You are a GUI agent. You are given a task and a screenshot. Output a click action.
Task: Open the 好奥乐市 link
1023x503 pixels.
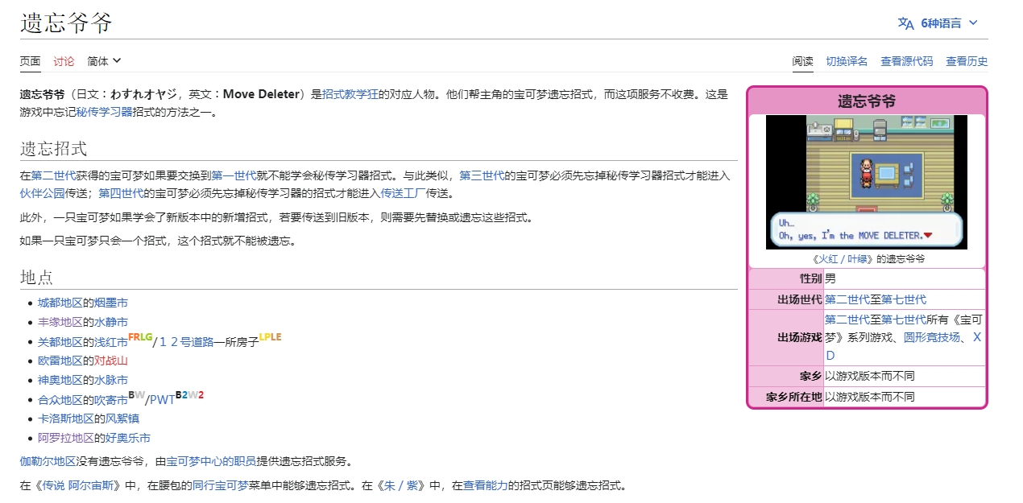point(128,438)
